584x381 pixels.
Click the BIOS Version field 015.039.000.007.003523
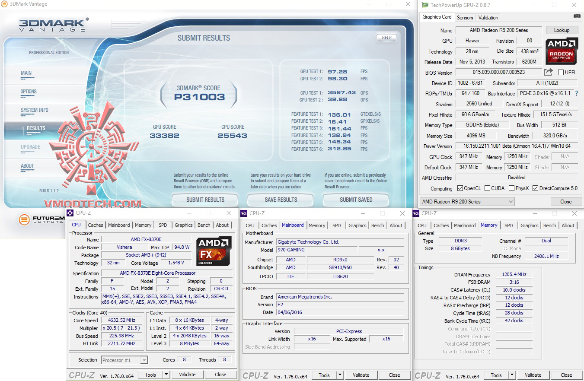click(x=498, y=72)
